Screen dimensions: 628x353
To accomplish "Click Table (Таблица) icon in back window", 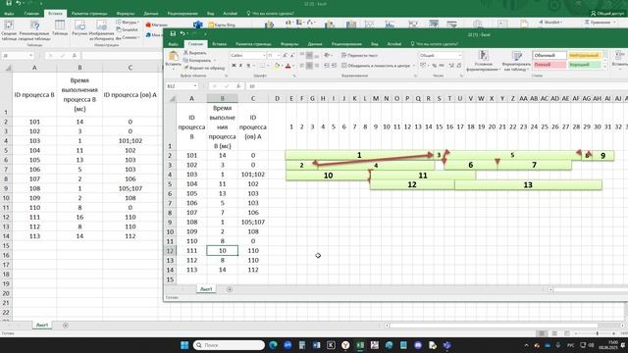I will (60, 28).
